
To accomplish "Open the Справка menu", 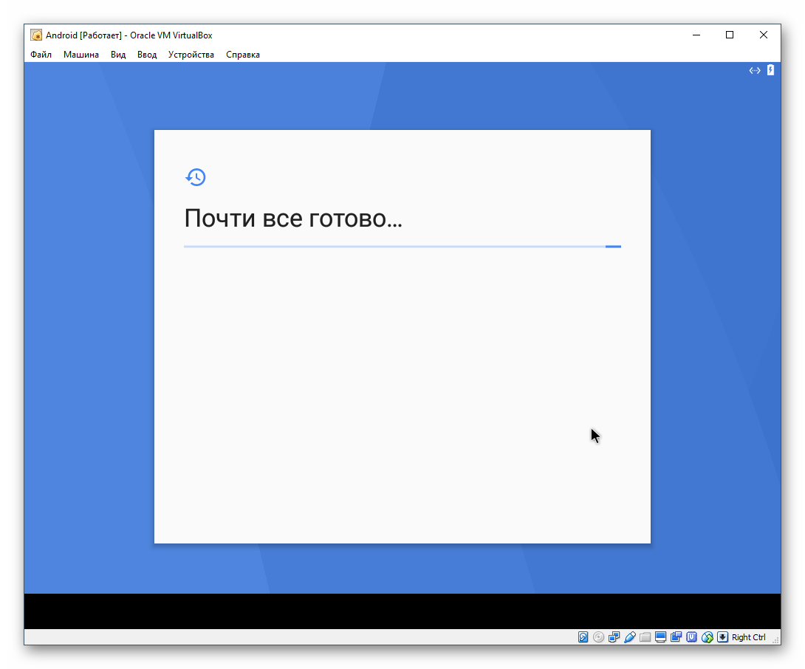I will click(x=243, y=55).
